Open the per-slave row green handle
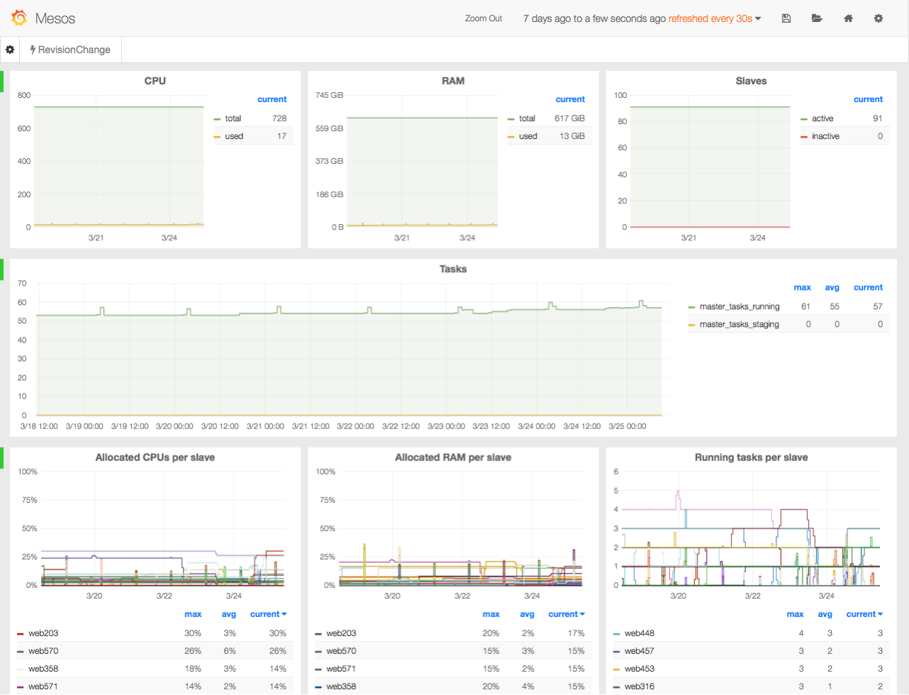 [x=1, y=458]
